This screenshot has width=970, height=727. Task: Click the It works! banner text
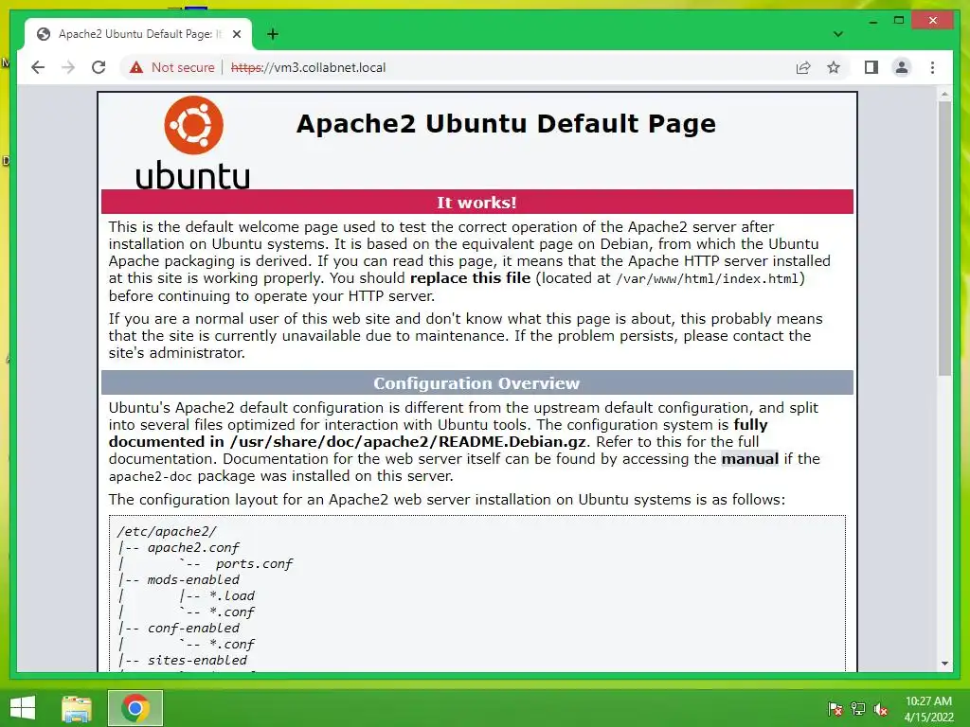click(476, 203)
